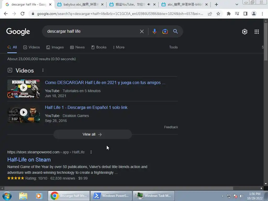View site info lock icon

(x=33, y=14)
